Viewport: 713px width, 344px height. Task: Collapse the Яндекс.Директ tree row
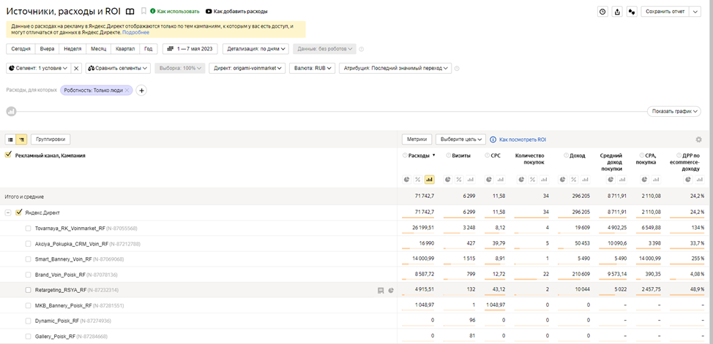click(x=8, y=213)
